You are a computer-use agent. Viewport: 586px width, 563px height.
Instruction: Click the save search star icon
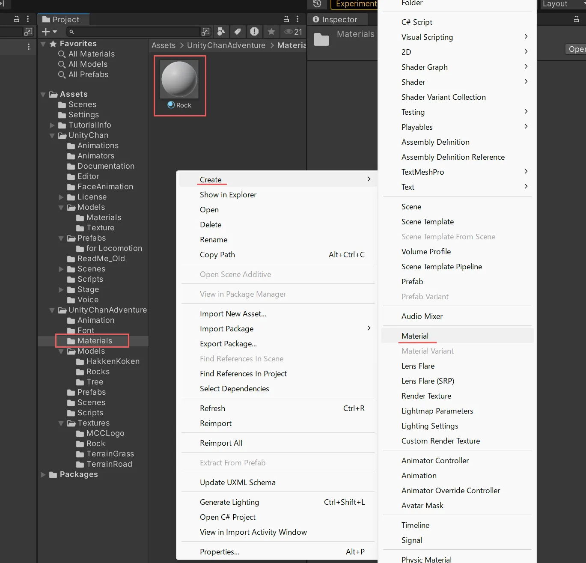coord(271,32)
